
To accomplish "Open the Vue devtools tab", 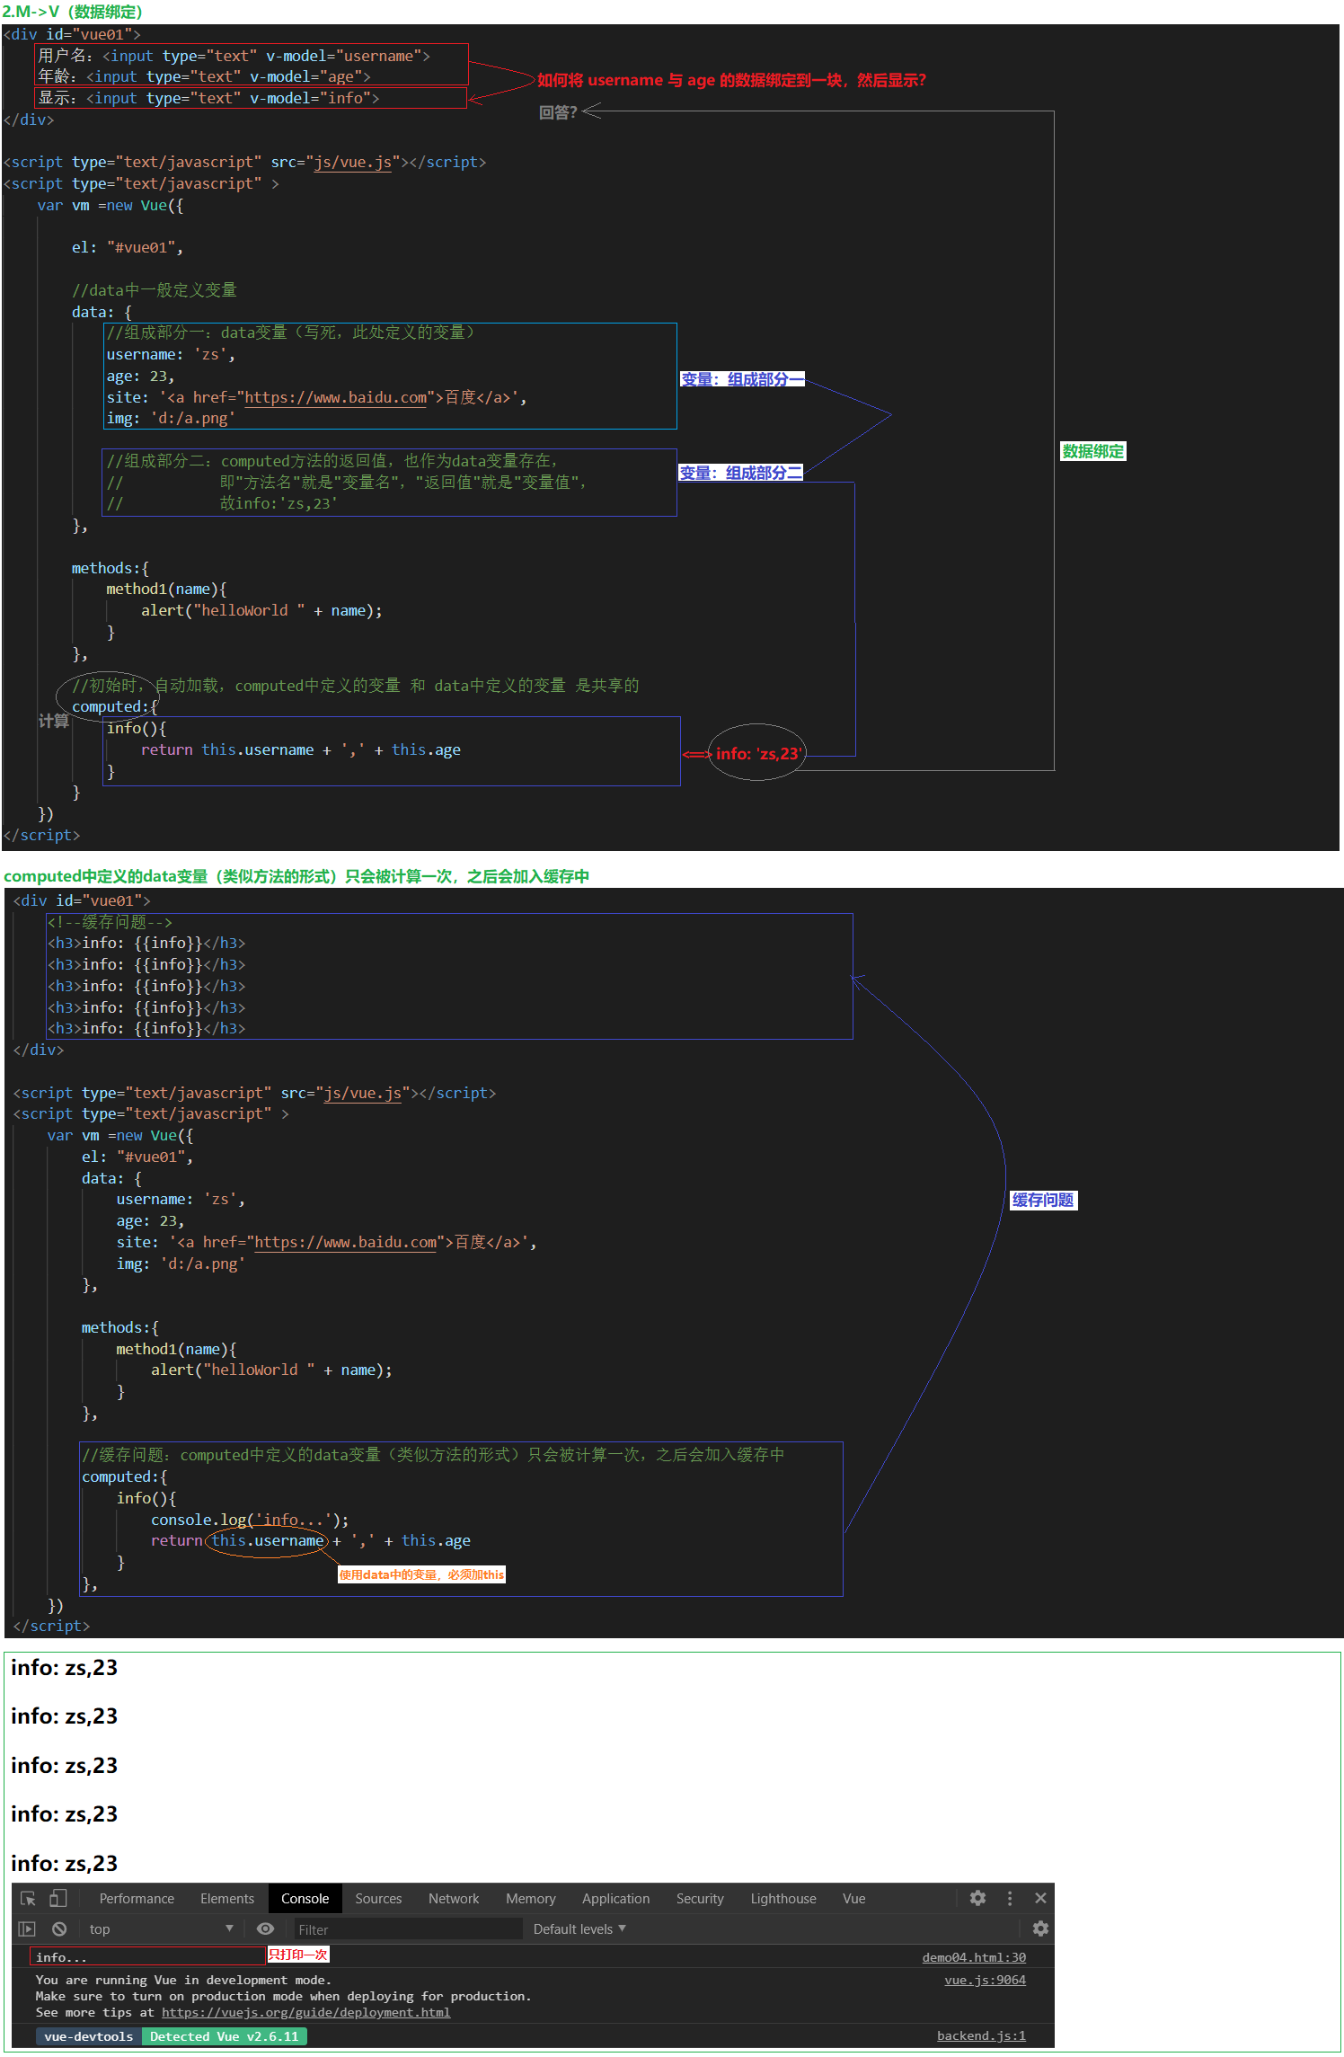I will pyautogui.click(x=853, y=1899).
